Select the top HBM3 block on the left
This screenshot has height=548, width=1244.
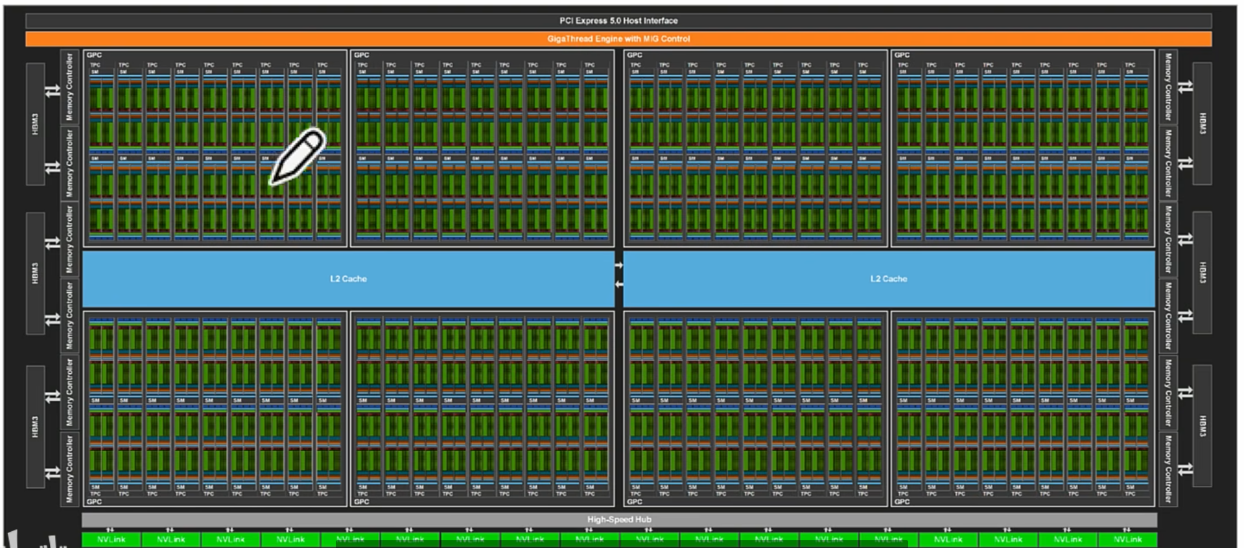[35, 124]
